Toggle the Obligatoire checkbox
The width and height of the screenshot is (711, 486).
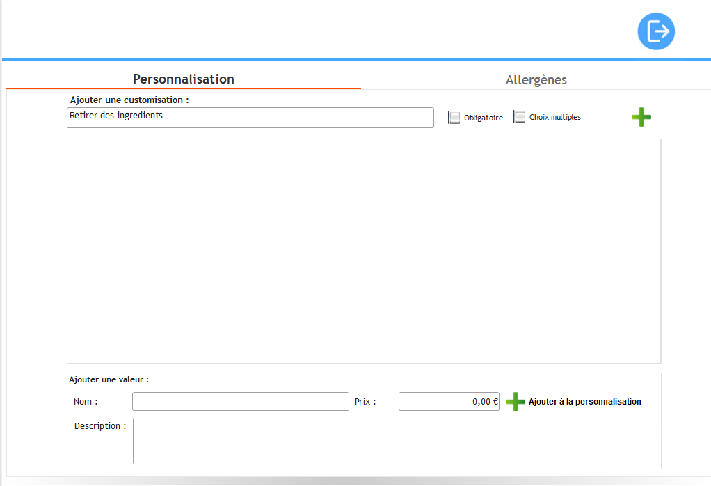click(454, 118)
